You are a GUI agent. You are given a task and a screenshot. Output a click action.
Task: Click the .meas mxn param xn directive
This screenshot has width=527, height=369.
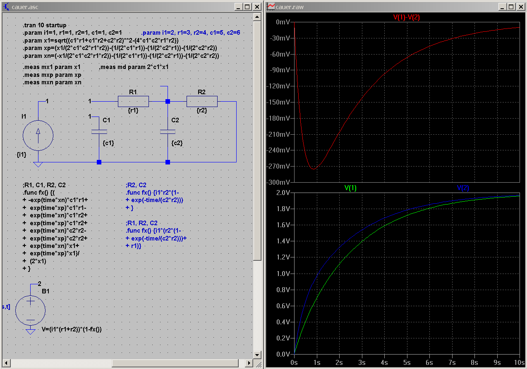(x=52, y=82)
